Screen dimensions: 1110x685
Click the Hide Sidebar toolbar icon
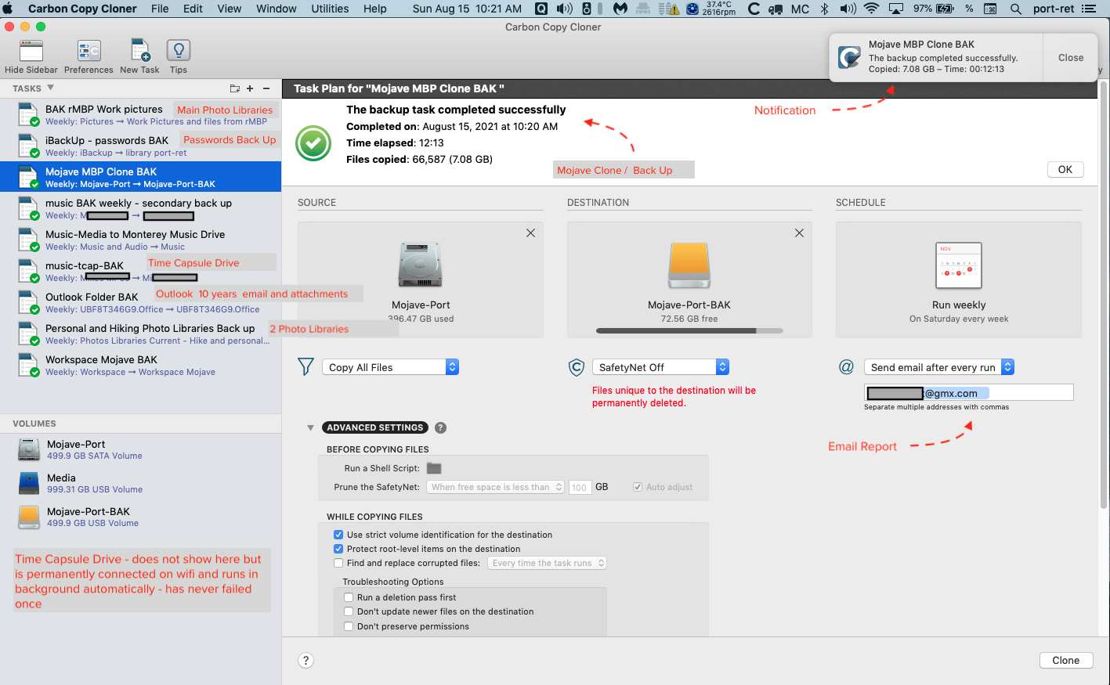pos(31,52)
